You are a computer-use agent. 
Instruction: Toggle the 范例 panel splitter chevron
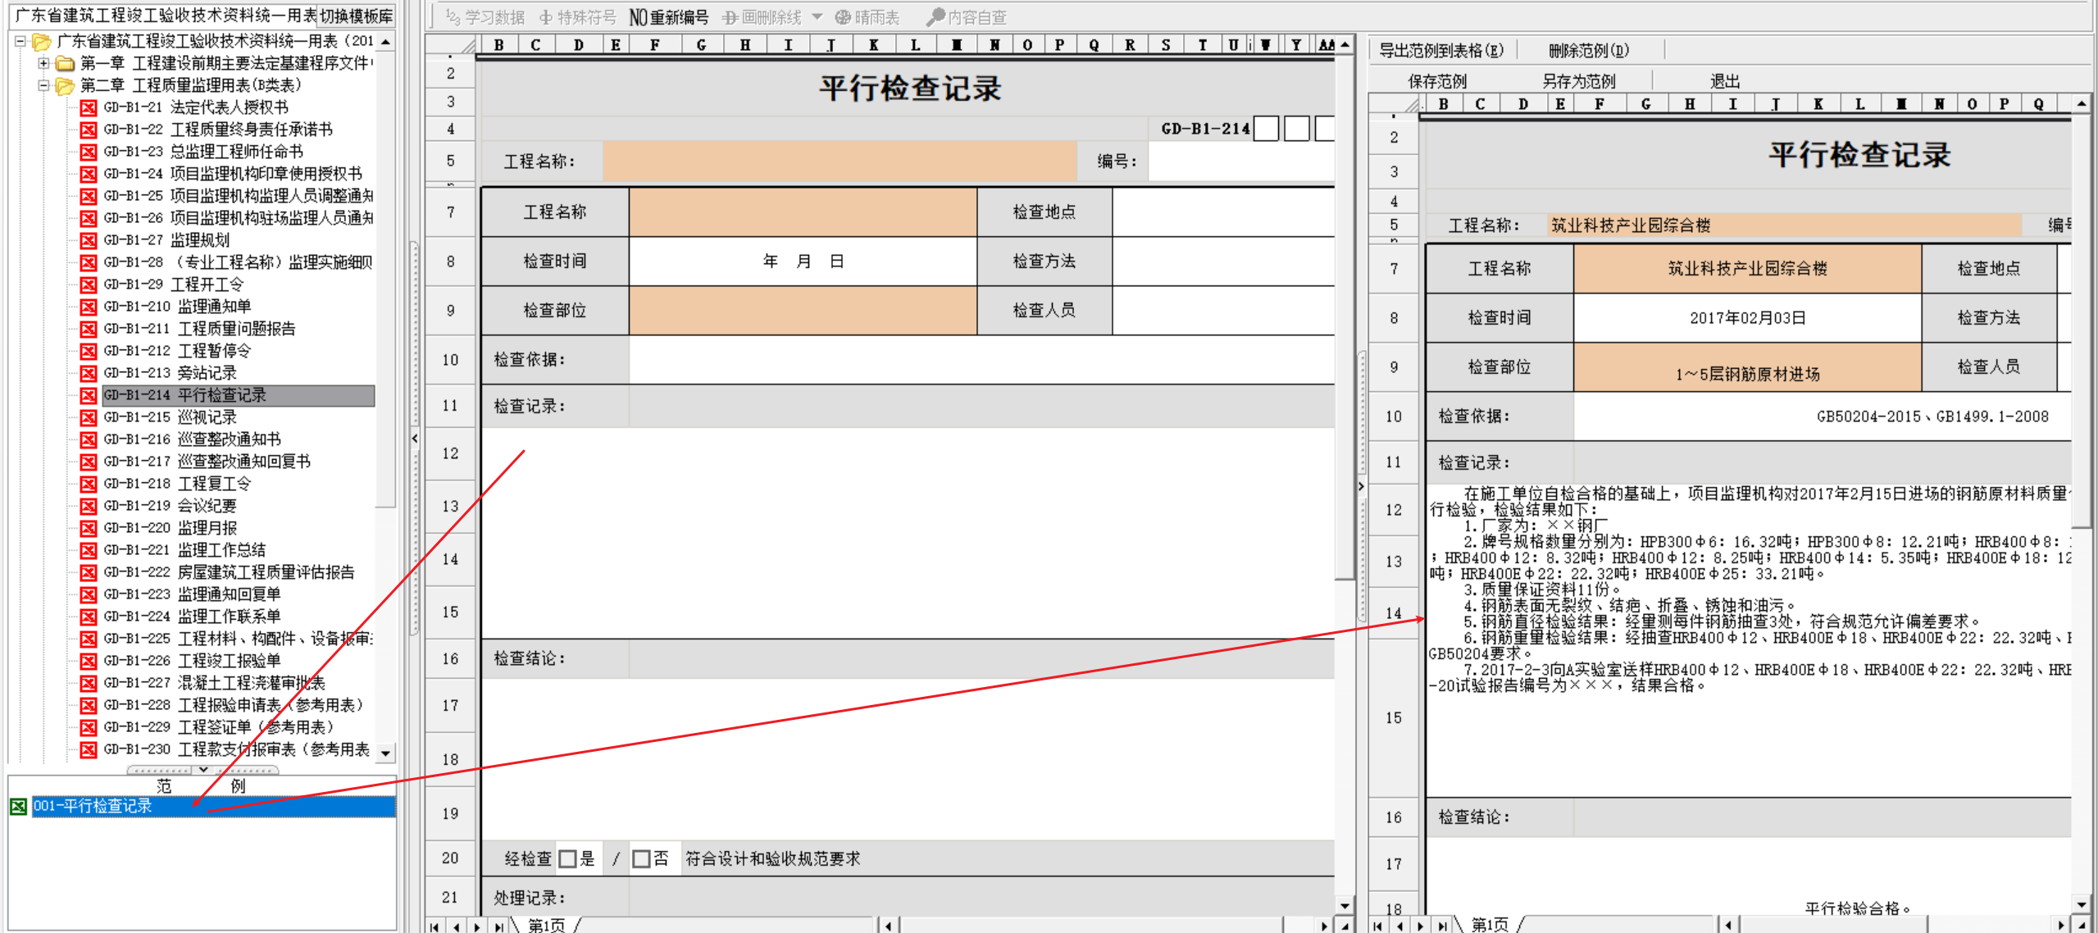[x=203, y=770]
